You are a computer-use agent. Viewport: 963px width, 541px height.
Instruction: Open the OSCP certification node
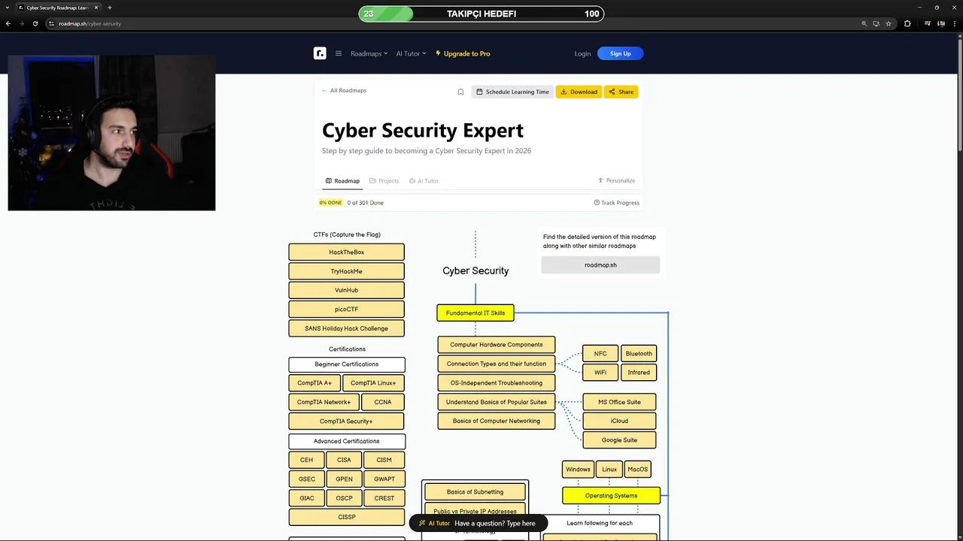click(344, 498)
